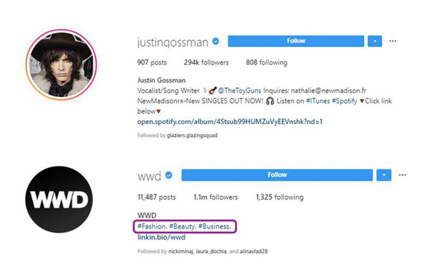Open the #Fashion hashtag in WWD bio
The width and height of the screenshot is (422, 279).
click(x=152, y=226)
